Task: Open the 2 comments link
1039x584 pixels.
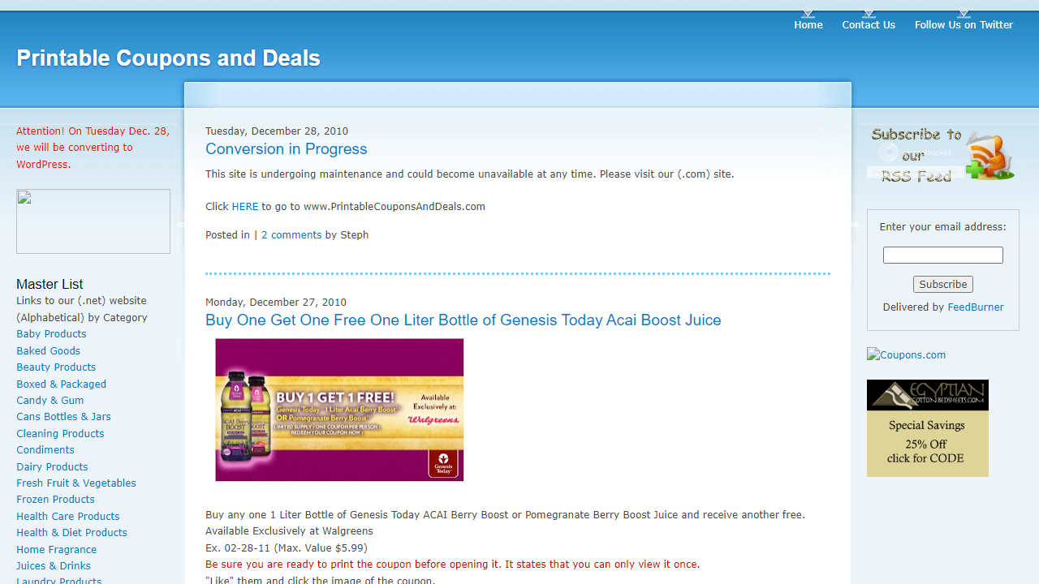Action: click(x=291, y=234)
